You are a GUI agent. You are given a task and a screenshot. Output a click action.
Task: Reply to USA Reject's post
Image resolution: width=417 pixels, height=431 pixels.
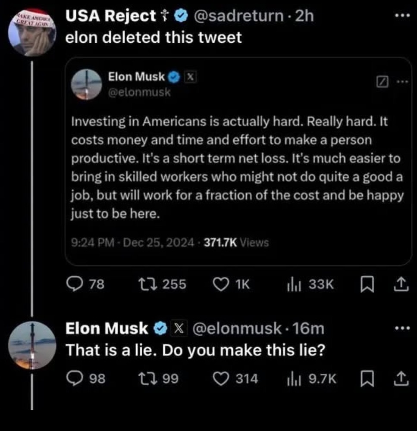coord(78,284)
